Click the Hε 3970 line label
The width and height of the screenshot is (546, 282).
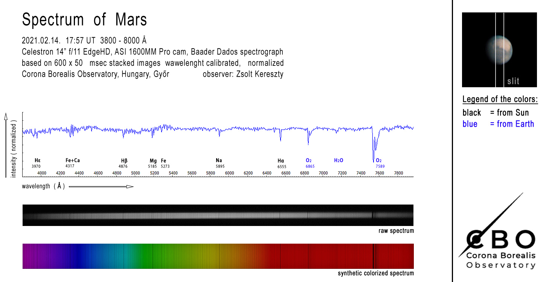(x=36, y=163)
